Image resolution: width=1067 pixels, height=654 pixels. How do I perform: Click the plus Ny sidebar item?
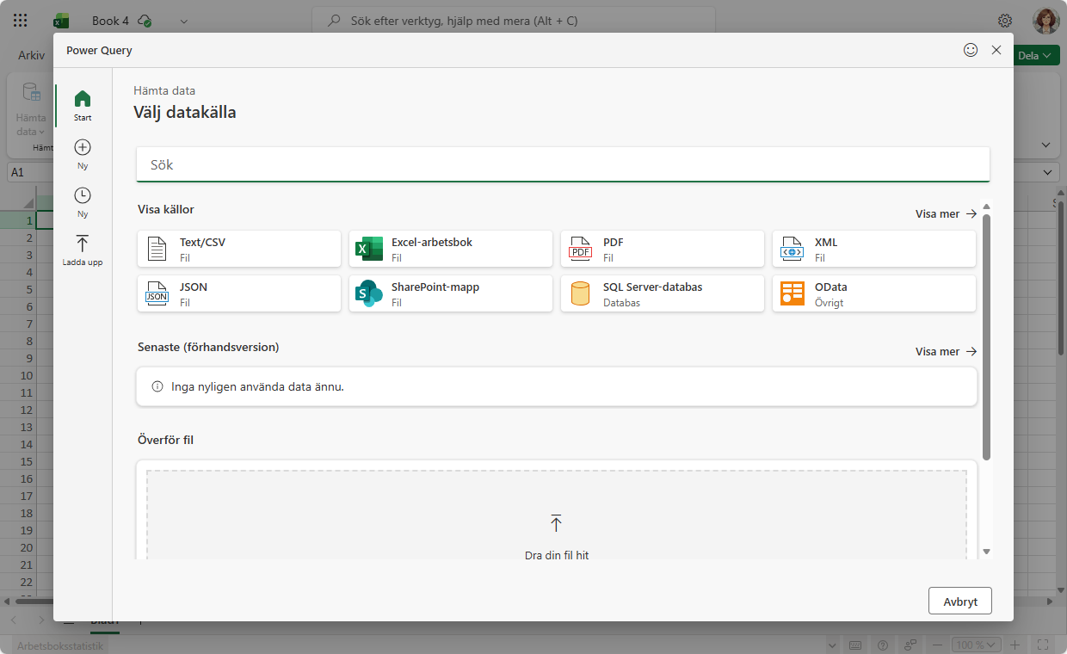[x=83, y=153]
